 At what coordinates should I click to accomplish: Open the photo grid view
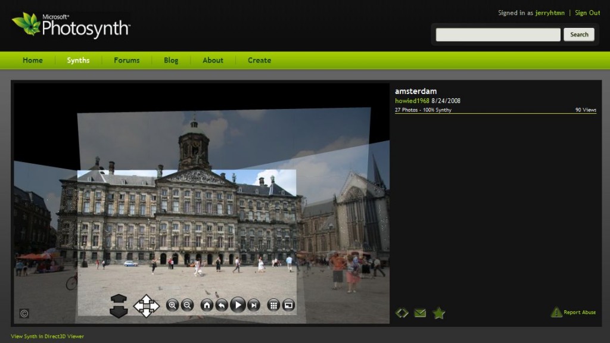pos(273,305)
